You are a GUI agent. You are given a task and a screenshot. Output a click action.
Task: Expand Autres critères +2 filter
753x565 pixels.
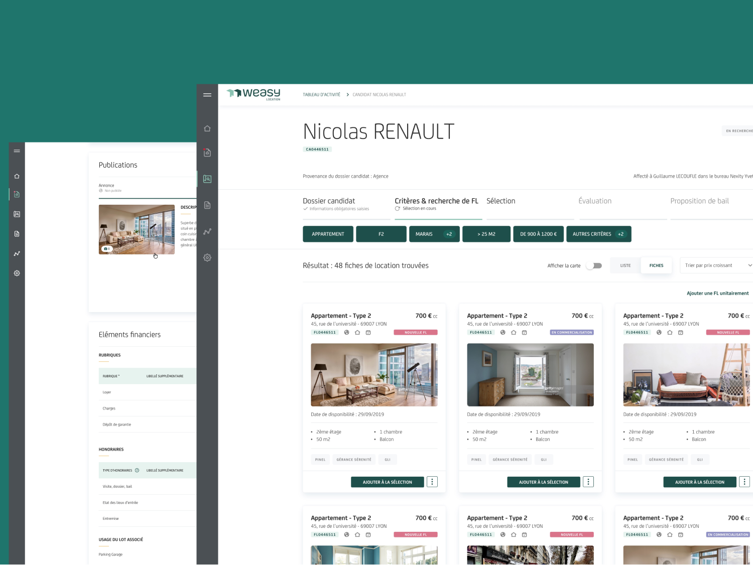click(x=598, y=234)
